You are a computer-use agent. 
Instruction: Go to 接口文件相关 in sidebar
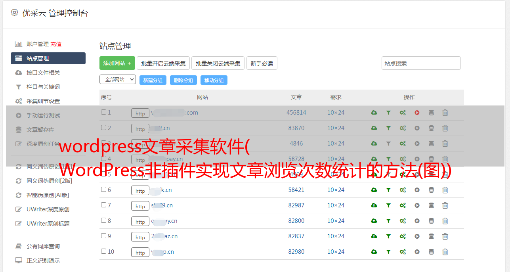pyautogui.click(x=43, y=73)
